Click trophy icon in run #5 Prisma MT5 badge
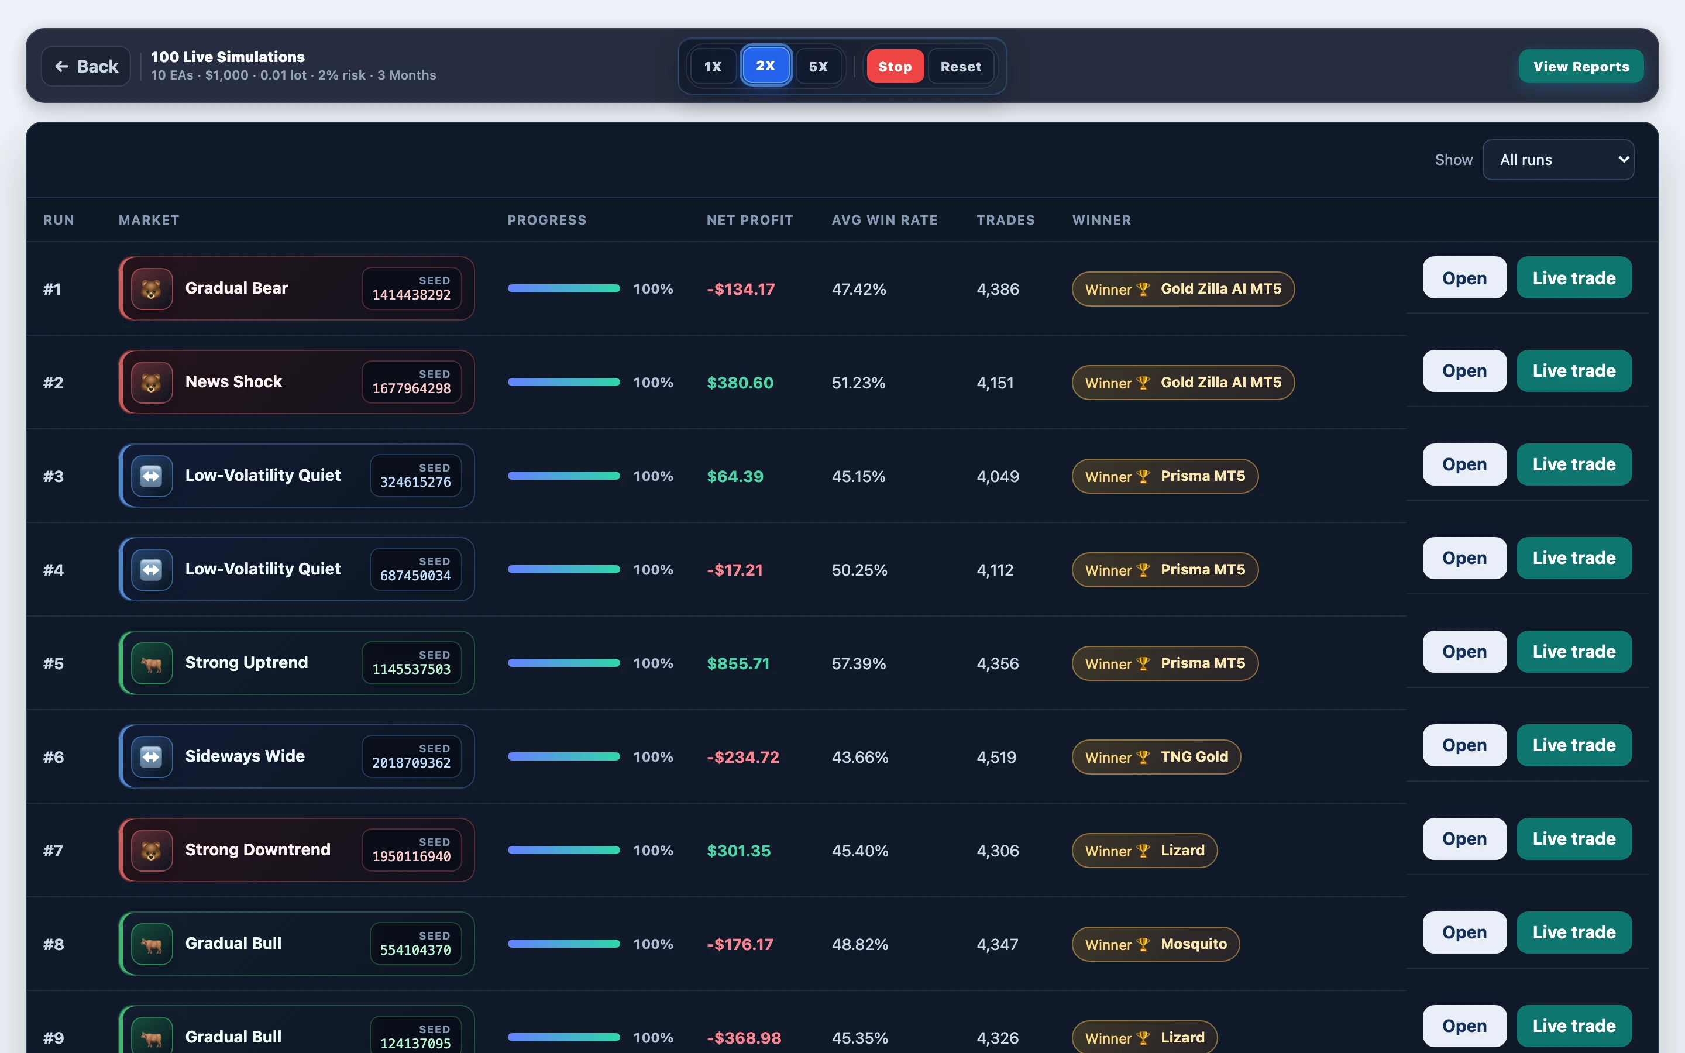This screenshot has width=1685, height=1053. (1143, 664)
